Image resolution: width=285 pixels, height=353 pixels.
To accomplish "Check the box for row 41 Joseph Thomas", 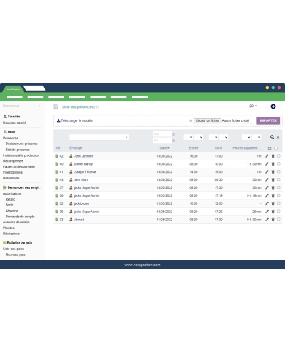I will (278, 171).
